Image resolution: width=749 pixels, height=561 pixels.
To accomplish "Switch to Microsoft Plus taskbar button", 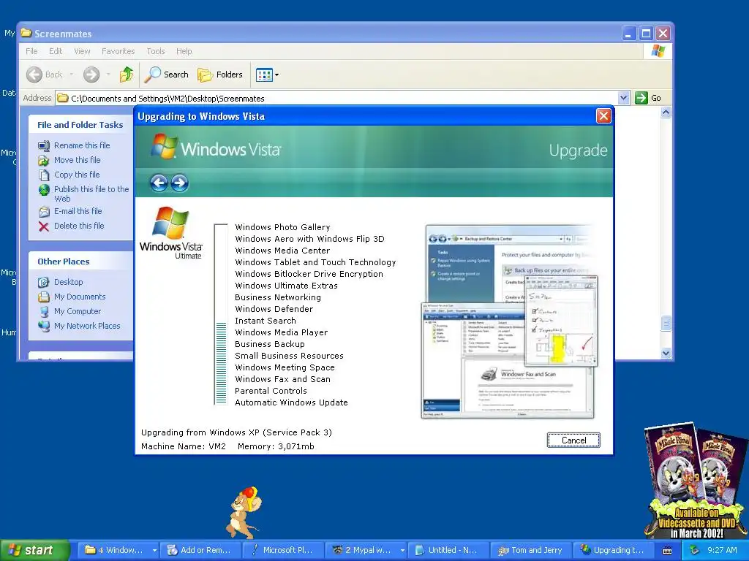I will coord(283,550).
